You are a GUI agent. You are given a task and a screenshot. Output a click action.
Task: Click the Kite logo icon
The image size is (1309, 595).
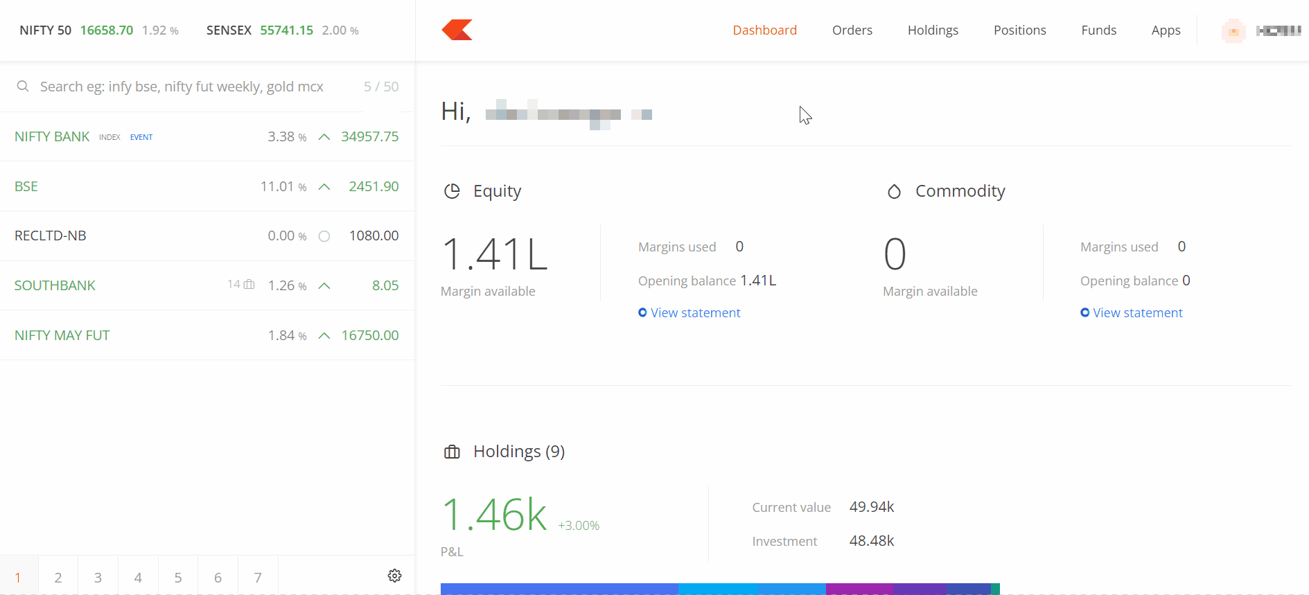pyautogui.click(x=457, y=30)
